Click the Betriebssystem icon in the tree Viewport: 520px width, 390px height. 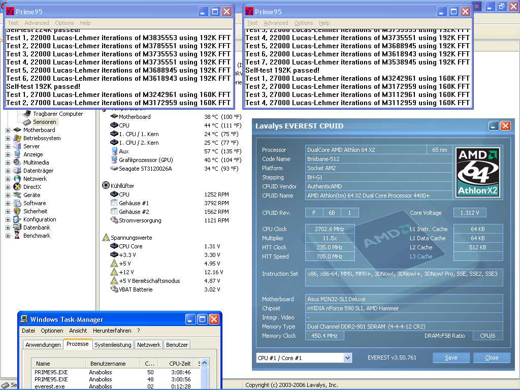tap(17, 138)
